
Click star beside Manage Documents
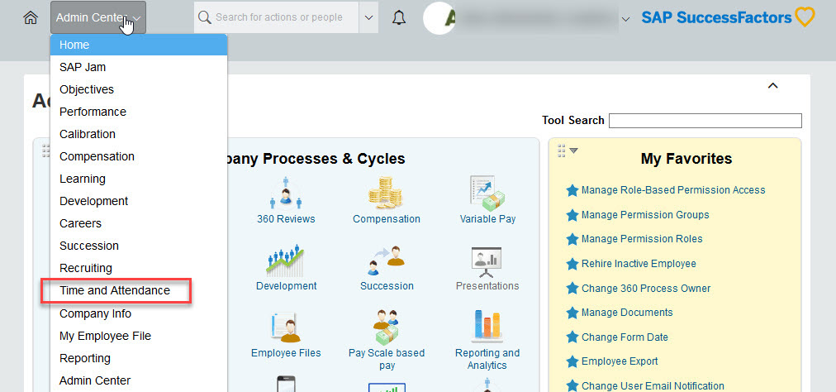[x=572, y=313]
